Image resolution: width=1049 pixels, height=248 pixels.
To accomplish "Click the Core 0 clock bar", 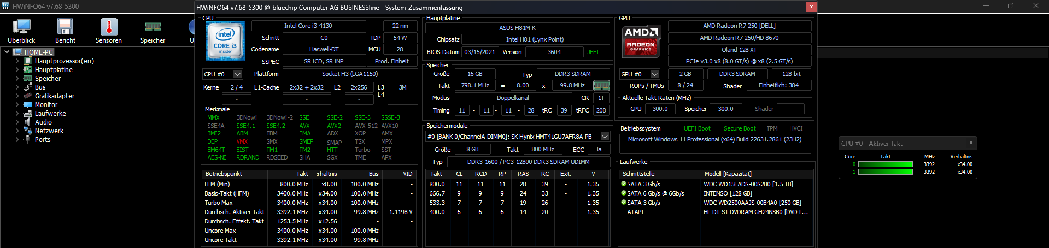I will tap(886, 164).
